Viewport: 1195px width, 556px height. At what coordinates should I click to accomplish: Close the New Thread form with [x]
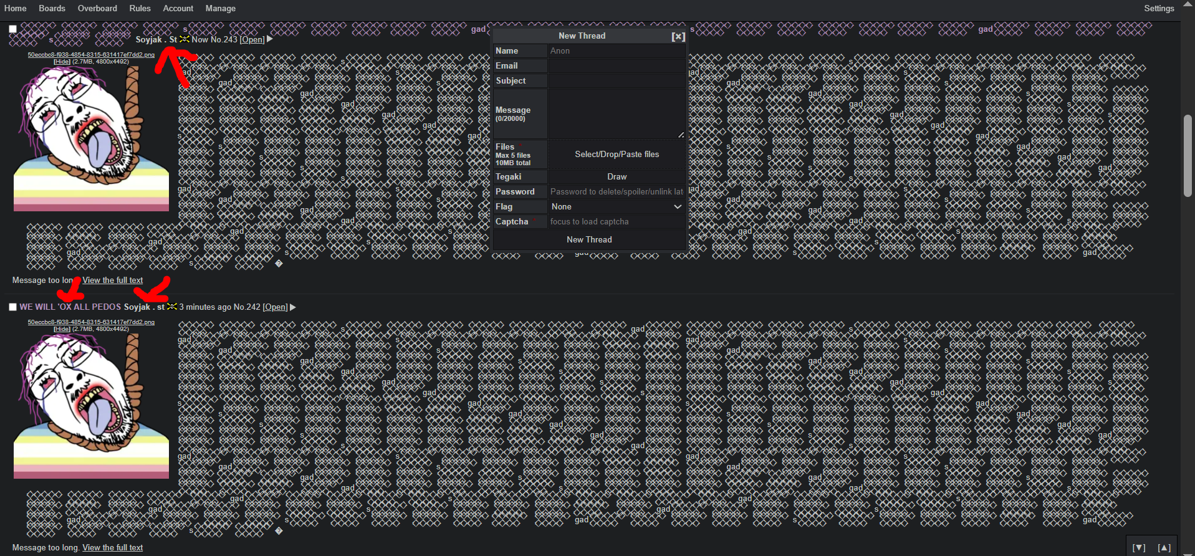pos(678,36)
